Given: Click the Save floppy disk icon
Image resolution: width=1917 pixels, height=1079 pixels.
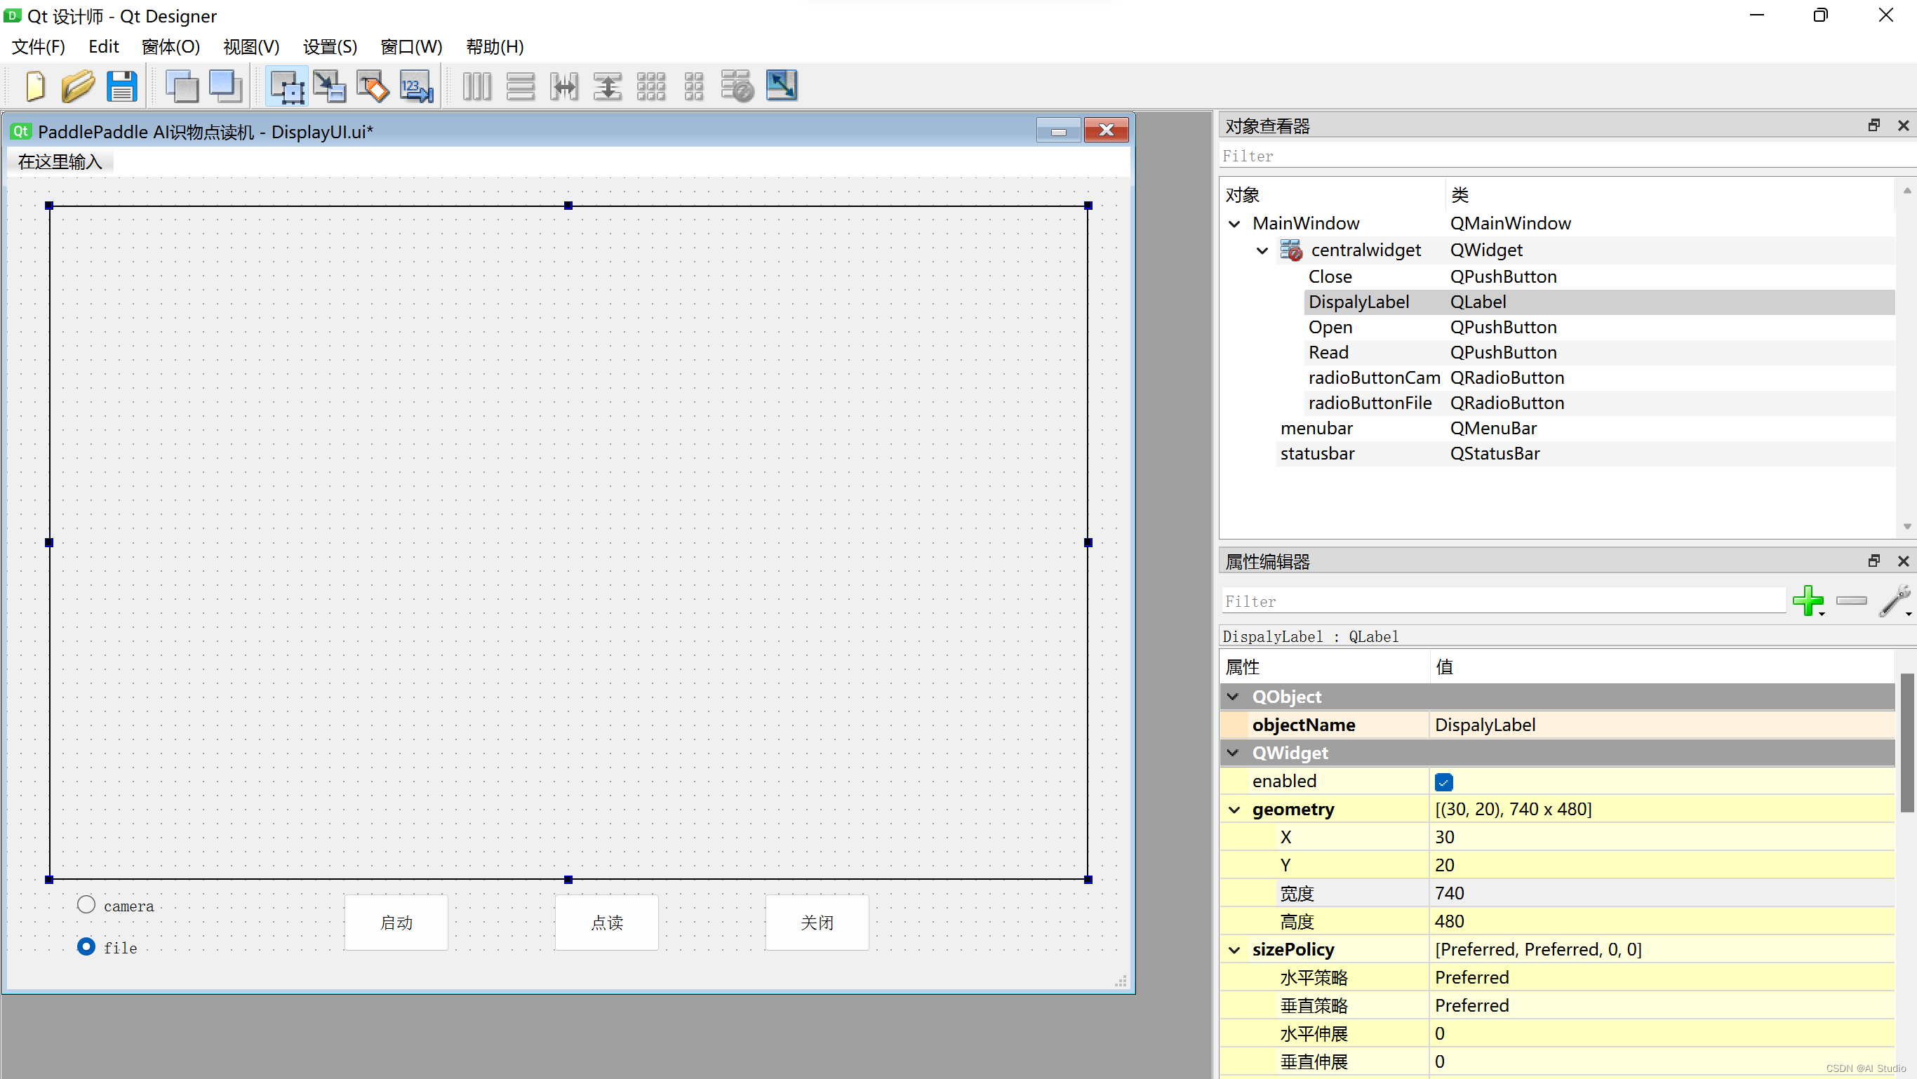Looking at the screenshot, I should point(121,86).
